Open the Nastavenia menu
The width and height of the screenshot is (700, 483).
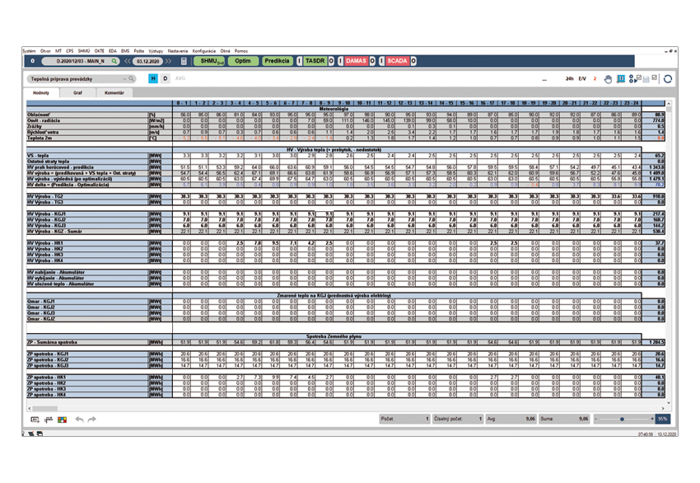177,50
